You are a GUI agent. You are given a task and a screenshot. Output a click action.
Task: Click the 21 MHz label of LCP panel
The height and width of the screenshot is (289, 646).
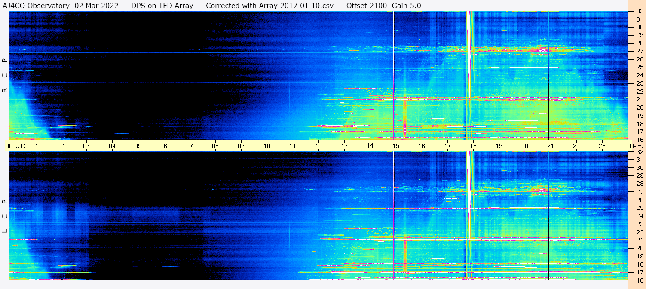(x=639, y=240)
